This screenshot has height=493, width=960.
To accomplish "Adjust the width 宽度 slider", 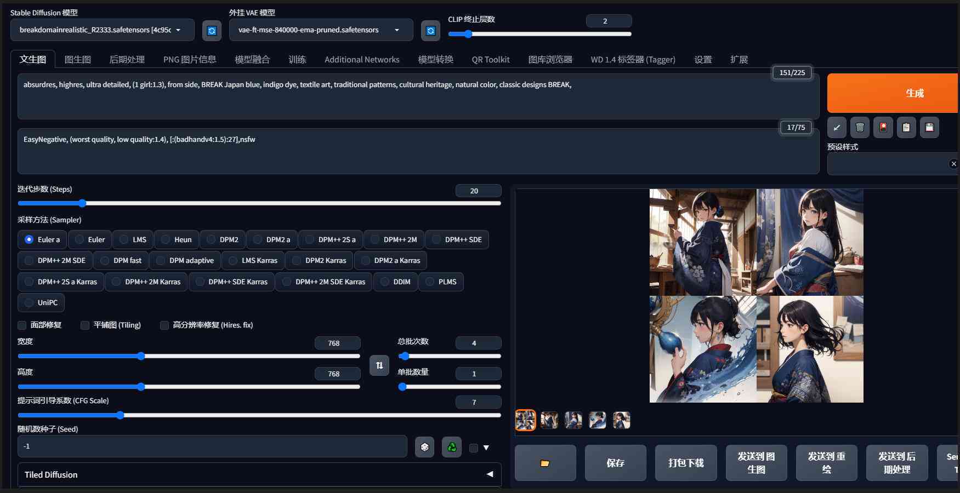I will click(189, 356).
